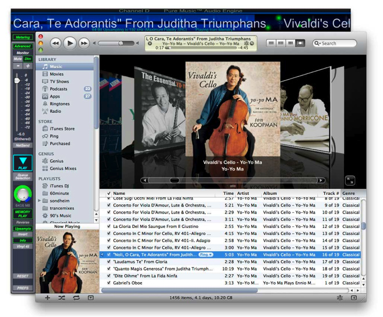Select Music in the Library sidebar
The width and height of the screenshot is (383, 317).
point(65,66)
